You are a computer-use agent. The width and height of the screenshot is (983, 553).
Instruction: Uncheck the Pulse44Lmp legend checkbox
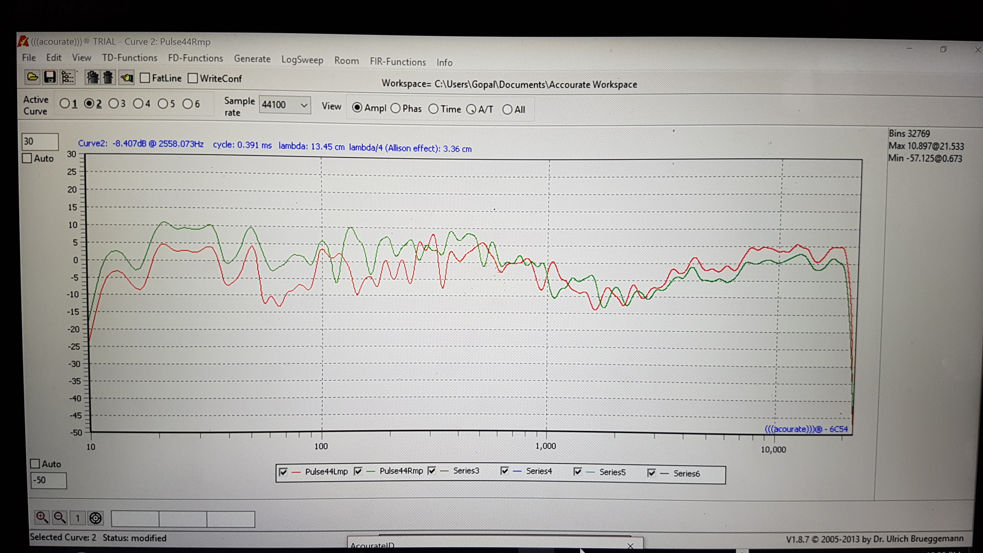(x=283, y=472)
